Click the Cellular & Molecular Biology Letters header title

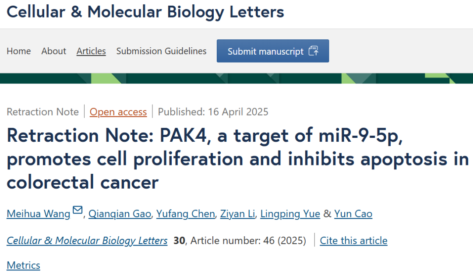145,12
